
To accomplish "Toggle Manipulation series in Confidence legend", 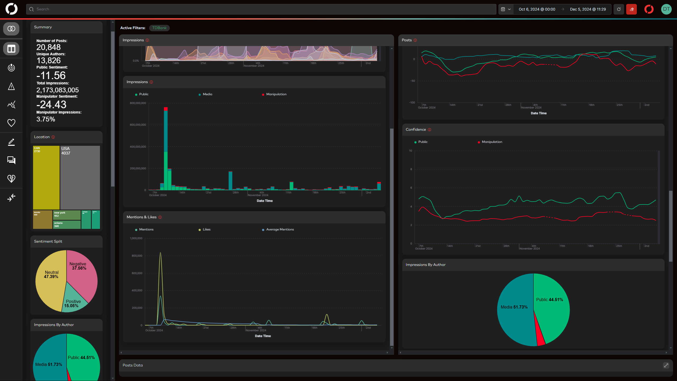I will [490, 142].
